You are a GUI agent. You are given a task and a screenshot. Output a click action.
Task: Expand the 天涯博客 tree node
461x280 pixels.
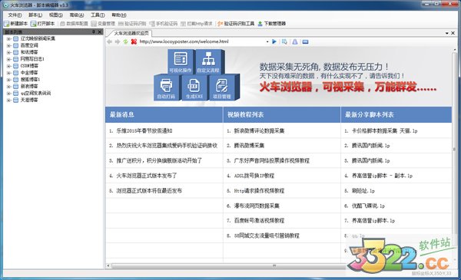click(8, 100)
